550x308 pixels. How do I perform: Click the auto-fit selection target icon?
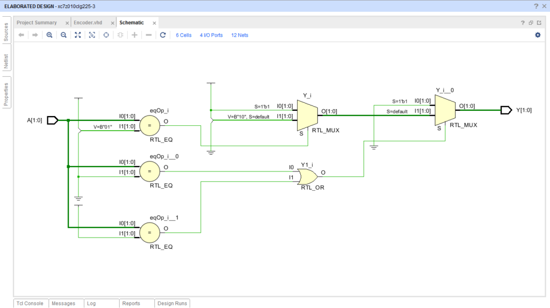[x=106, y=35]
